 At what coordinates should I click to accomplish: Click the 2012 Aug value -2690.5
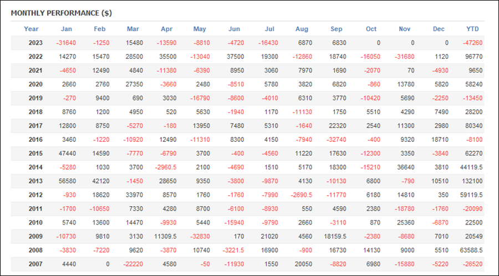pos(301,195)
